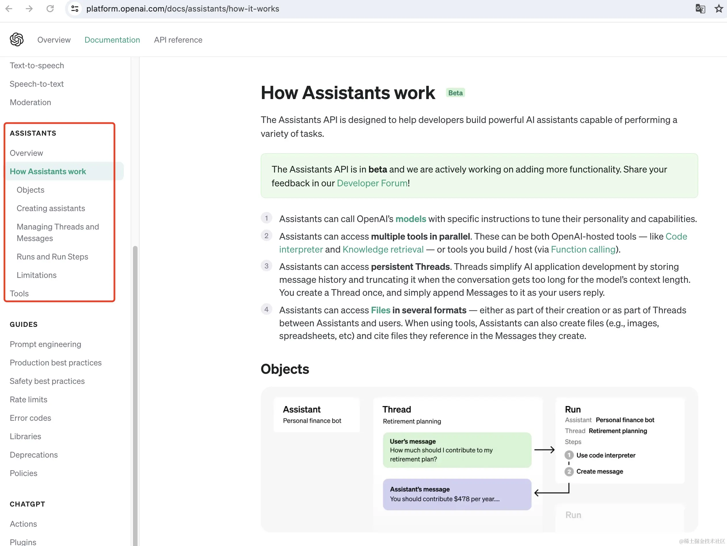Open Overview under Assistants section
The height and width of the screenshot is (546, 727).
(26, 153)
